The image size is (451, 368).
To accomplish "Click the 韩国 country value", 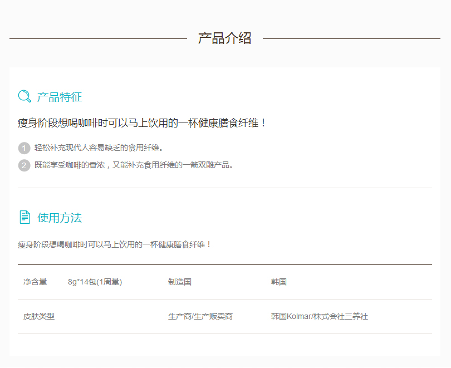I will tap(279, 282).
